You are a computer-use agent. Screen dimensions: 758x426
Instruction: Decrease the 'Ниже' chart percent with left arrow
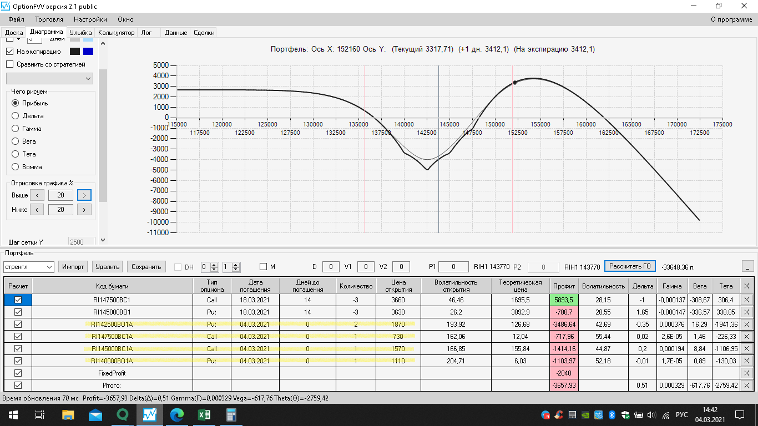pos(37,210)
